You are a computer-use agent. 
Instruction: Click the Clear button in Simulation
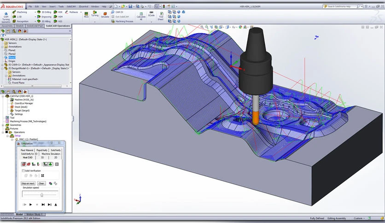point(41,183)
